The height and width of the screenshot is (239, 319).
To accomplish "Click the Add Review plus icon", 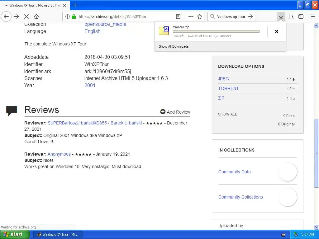I will [x=163, y=112].
